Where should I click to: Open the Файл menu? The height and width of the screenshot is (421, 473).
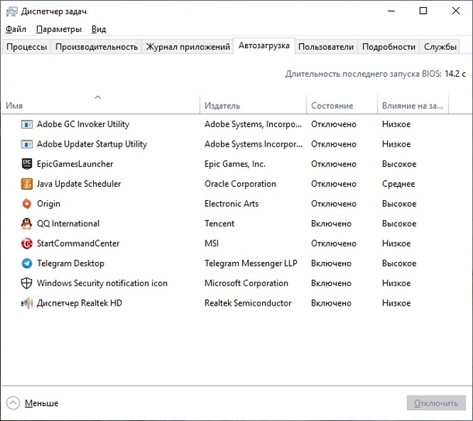point(16,29)
